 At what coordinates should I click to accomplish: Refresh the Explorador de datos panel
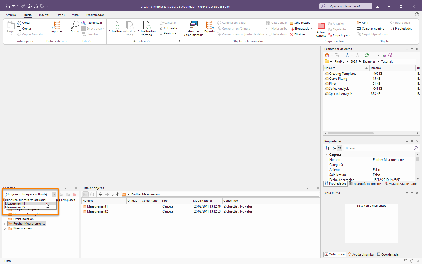point(367,55)
